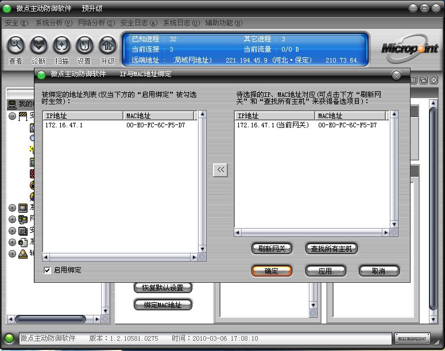Click the bound list IP地址 column header

[83, 116]
